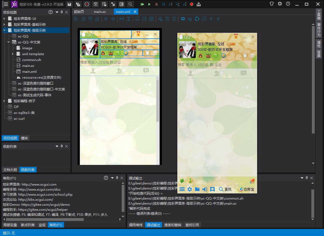The image size is (324, 236).
Task: Click the green question mark icon in QQ preview
Action: click(216, 56)
